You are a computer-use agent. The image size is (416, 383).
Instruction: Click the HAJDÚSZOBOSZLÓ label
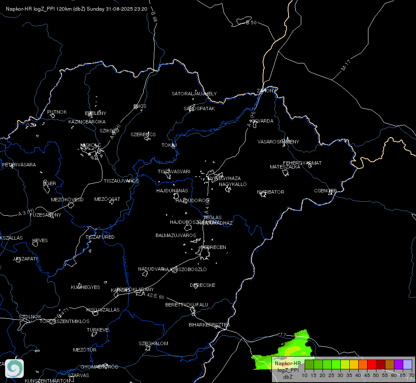(185, 269)
